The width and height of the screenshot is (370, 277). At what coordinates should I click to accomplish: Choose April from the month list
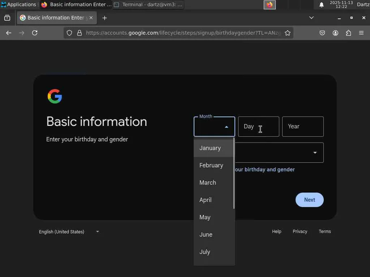[214, 200]
